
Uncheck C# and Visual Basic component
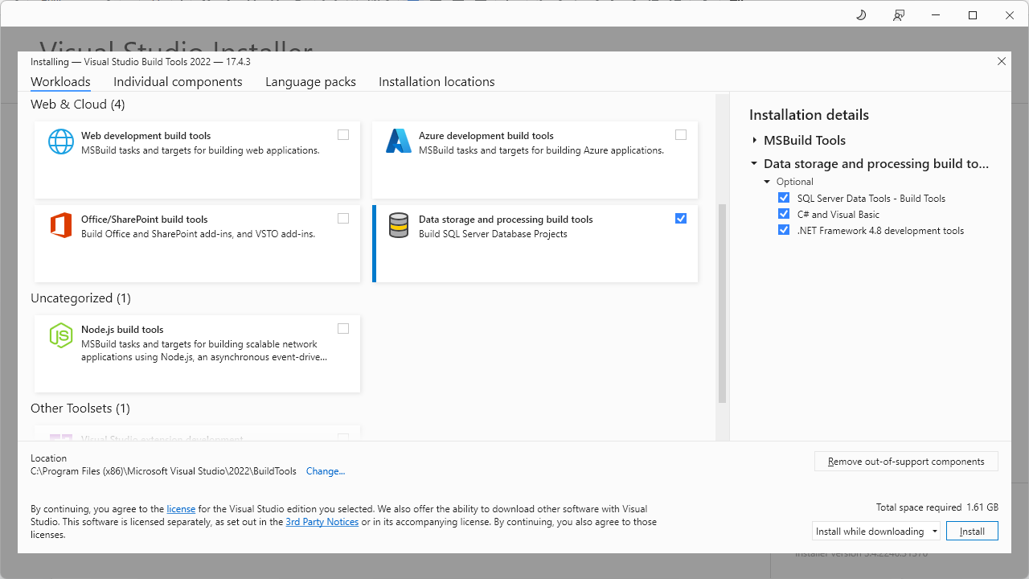tap(784, 214)
